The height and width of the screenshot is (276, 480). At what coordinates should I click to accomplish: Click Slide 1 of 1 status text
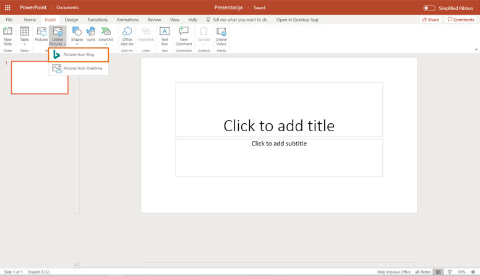13,272
